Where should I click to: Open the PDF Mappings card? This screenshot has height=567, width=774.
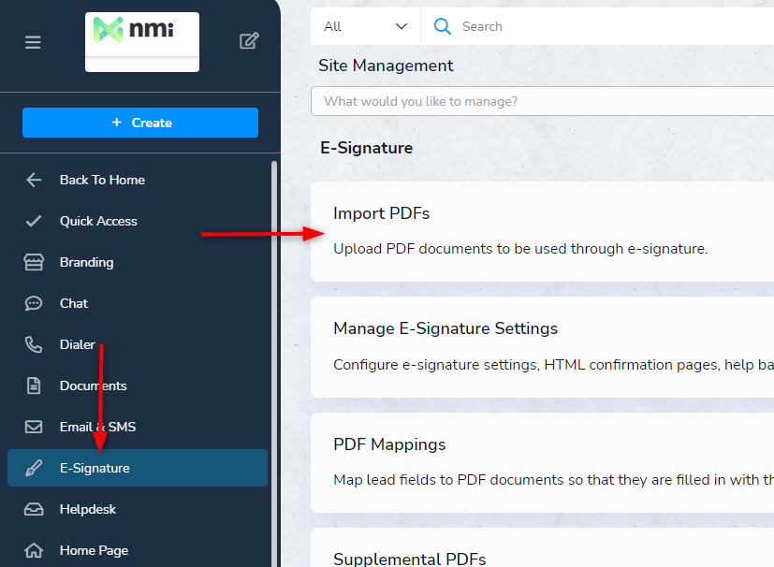pyautogui.click(x=542, y=462)
